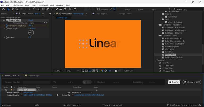Uncheck the render checkbox for Linearity logo

pos(6,90)
